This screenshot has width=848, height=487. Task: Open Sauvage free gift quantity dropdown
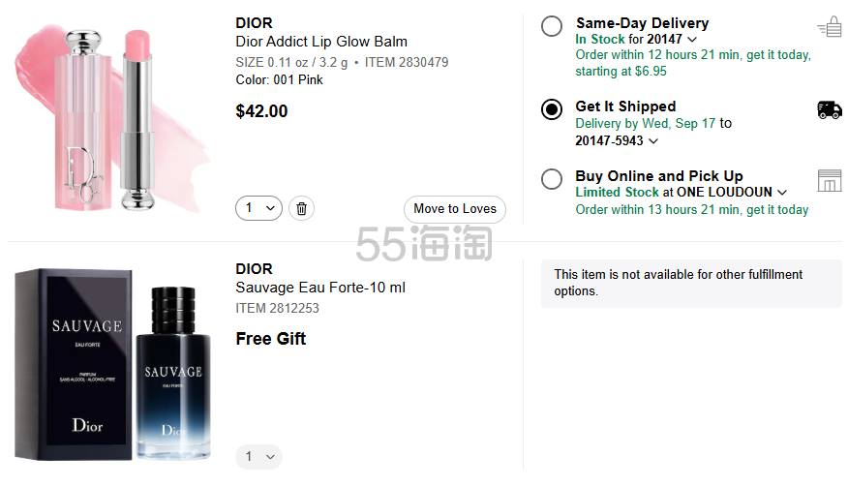tap(259, 457)
